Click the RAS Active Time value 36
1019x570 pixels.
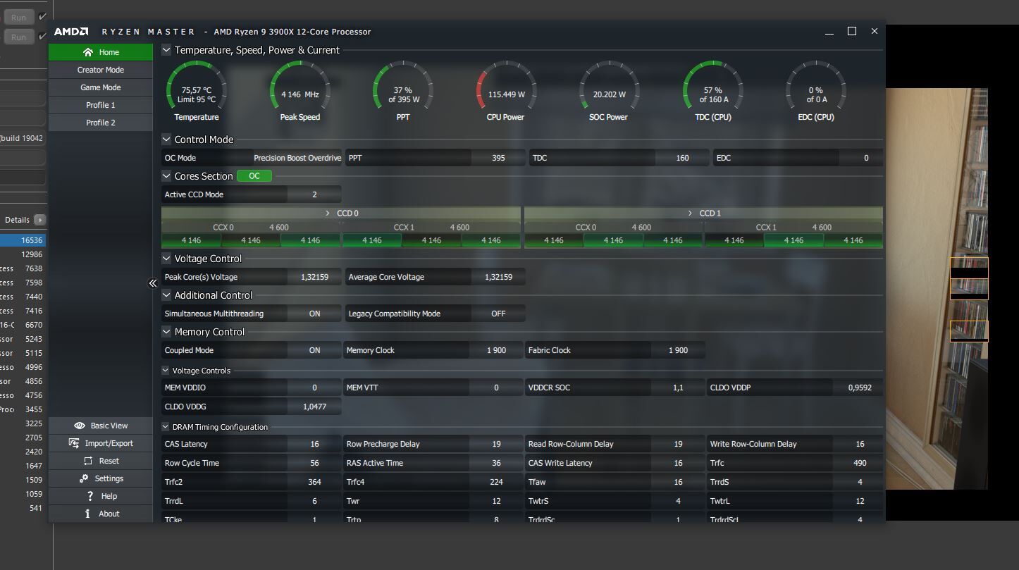coord(496,463)
